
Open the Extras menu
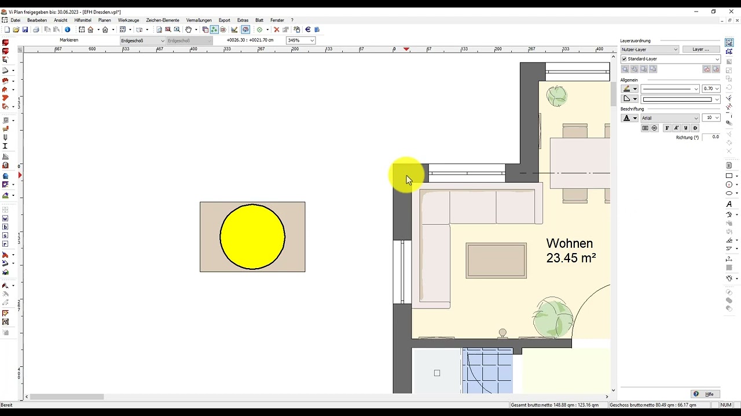pyautogui.click(x=243, y=20)
